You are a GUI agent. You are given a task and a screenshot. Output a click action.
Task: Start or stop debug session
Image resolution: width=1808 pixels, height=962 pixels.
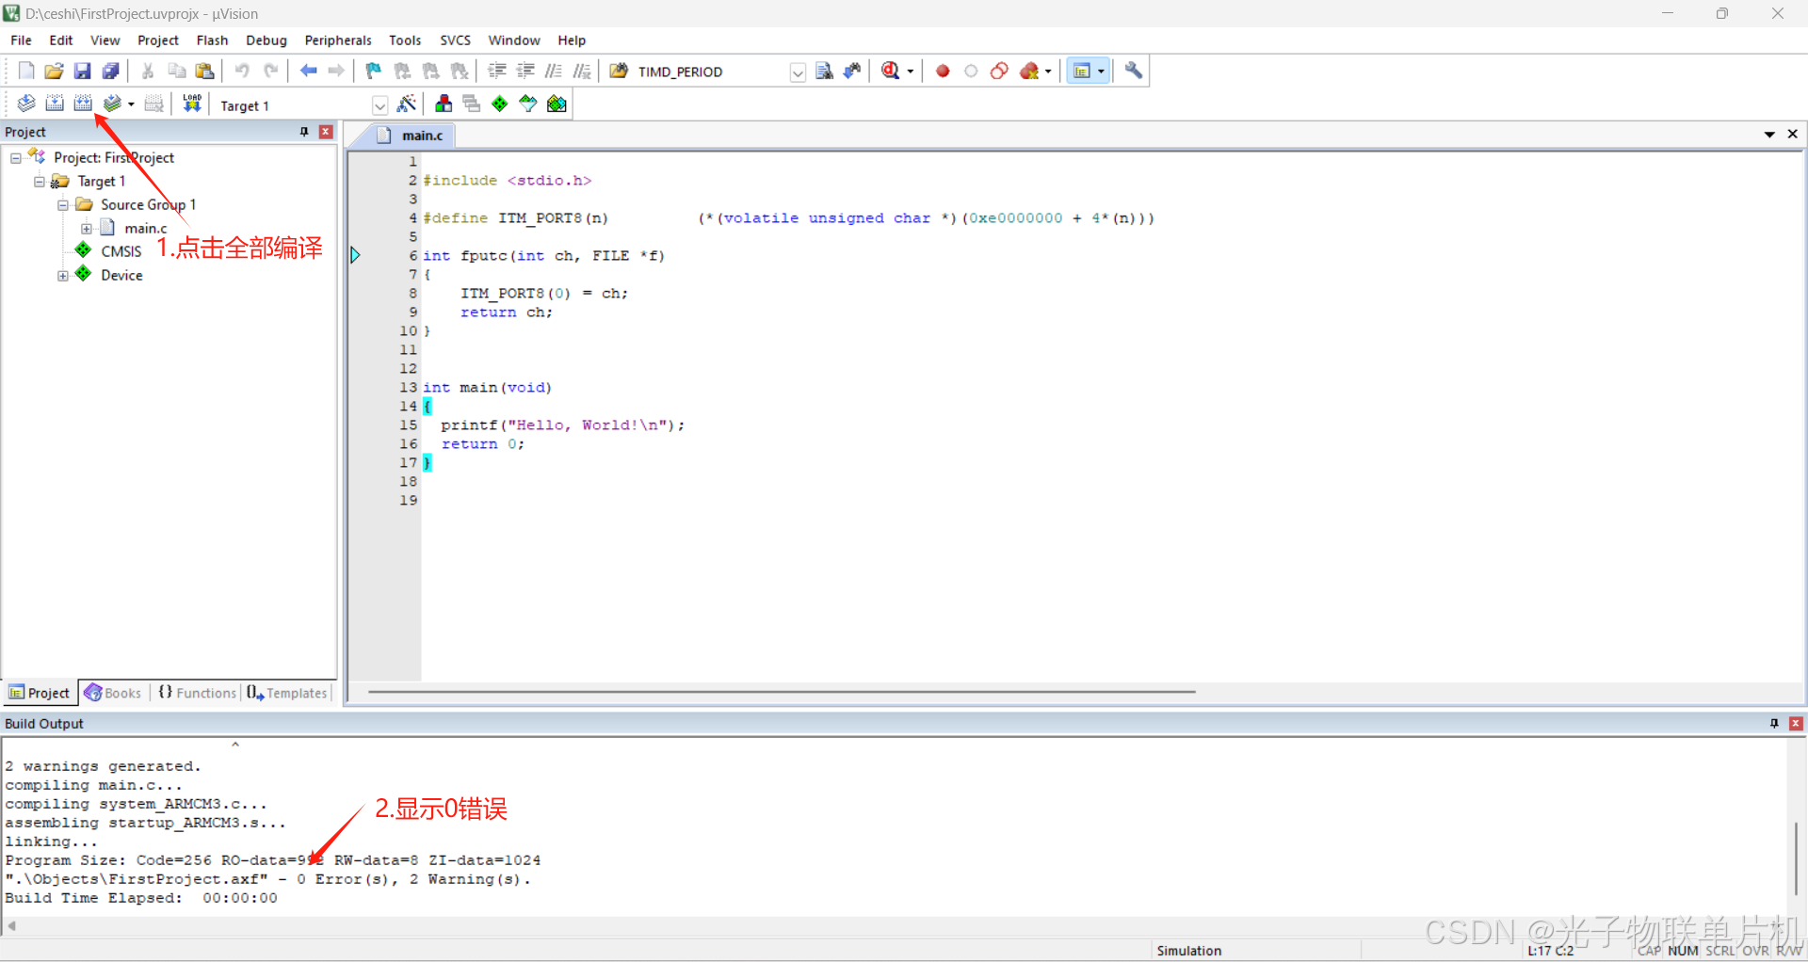click(x=890, y=71)
